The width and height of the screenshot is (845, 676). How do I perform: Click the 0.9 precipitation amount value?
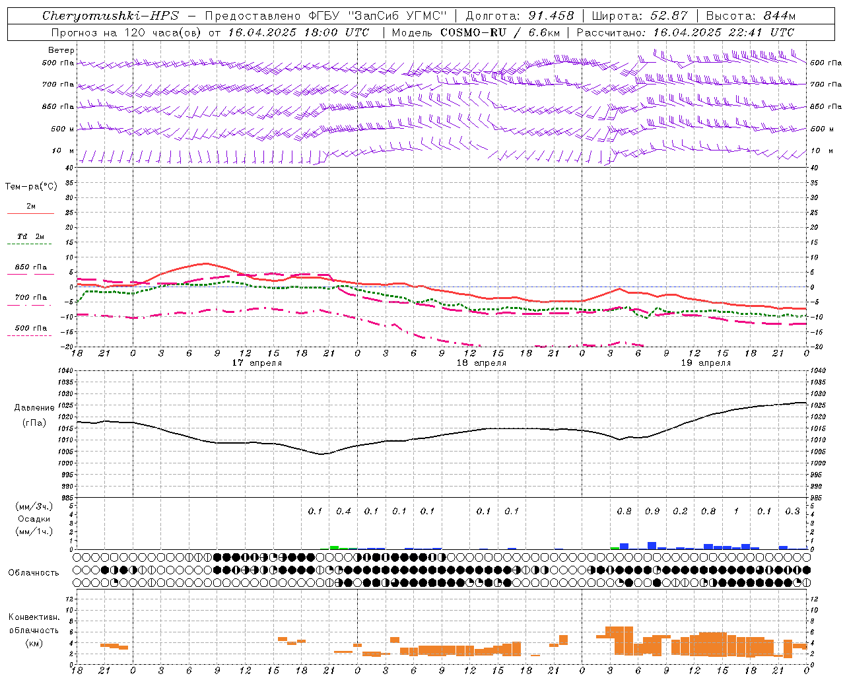652,511
